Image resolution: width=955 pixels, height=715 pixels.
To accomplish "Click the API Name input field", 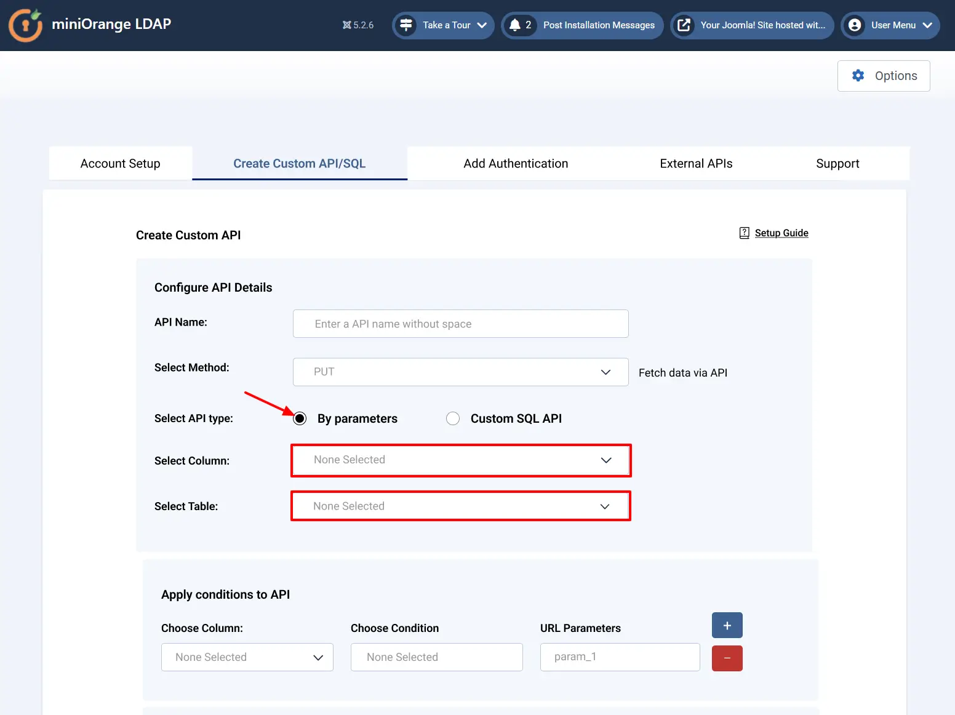I will point(460,324).
